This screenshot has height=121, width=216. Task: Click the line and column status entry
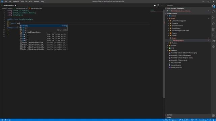click(x=166, y=120)
